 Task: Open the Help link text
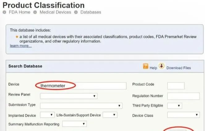coord(153,68)
